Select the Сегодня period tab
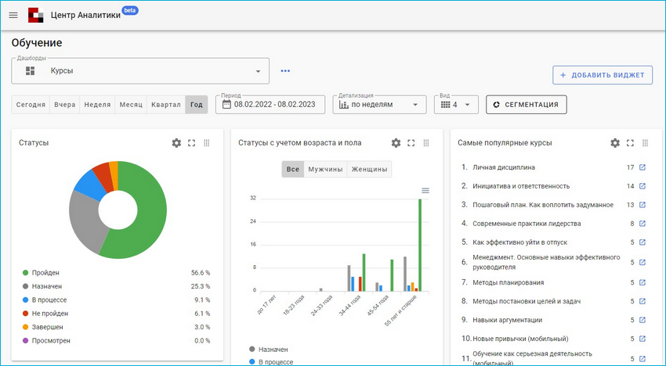This screenshot has height=366, width=666. (x=31, y=105)
